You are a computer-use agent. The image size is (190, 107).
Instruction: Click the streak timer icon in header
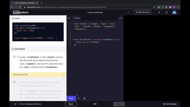coord(129,12)
